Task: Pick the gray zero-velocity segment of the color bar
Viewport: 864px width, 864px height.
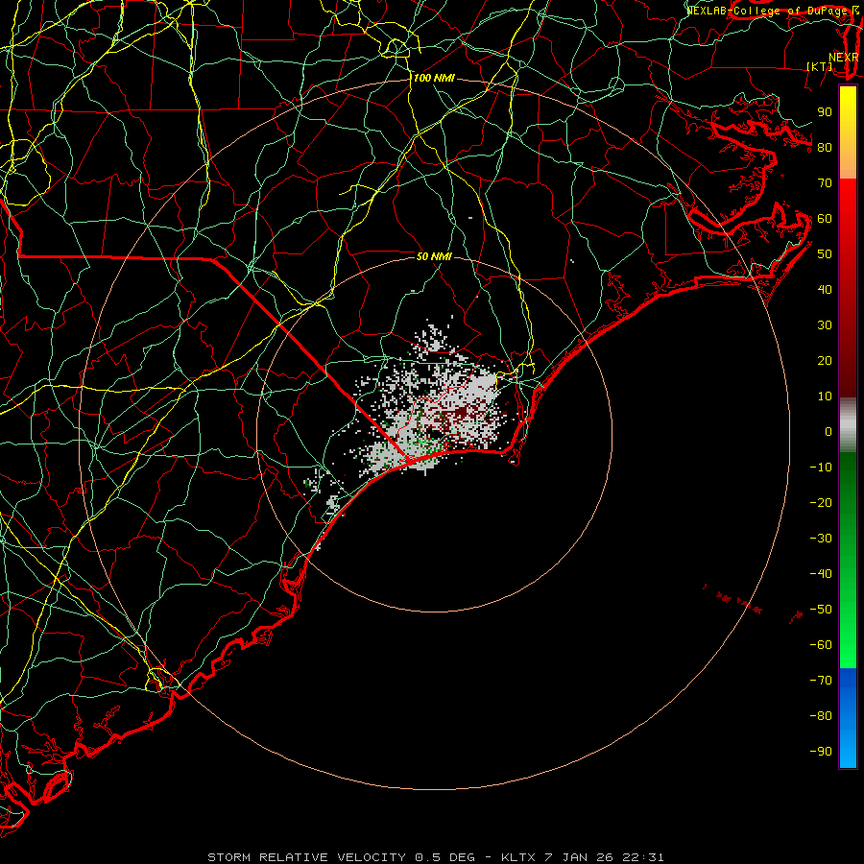Action: pyautogui.click(x=848, y=425)
